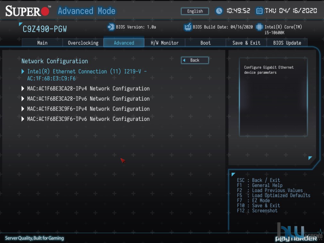
Task: Click the F10 : Save & Exit hint
Action: (258, 205)
